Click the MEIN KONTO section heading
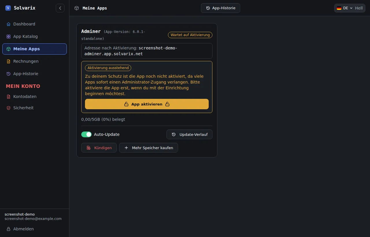The image size is (370, 237). click(23, 86)
